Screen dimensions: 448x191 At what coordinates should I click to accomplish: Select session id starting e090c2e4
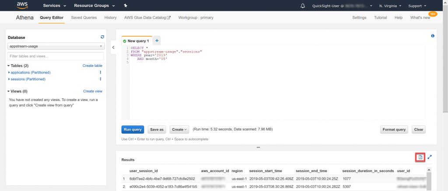coord(163,187)
